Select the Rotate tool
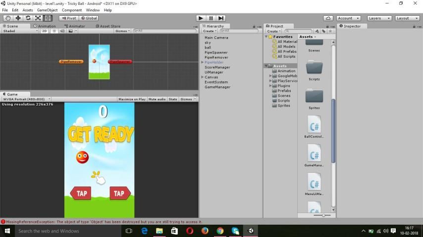The height and width of the screenshot is (237, 423). (28, 18)
